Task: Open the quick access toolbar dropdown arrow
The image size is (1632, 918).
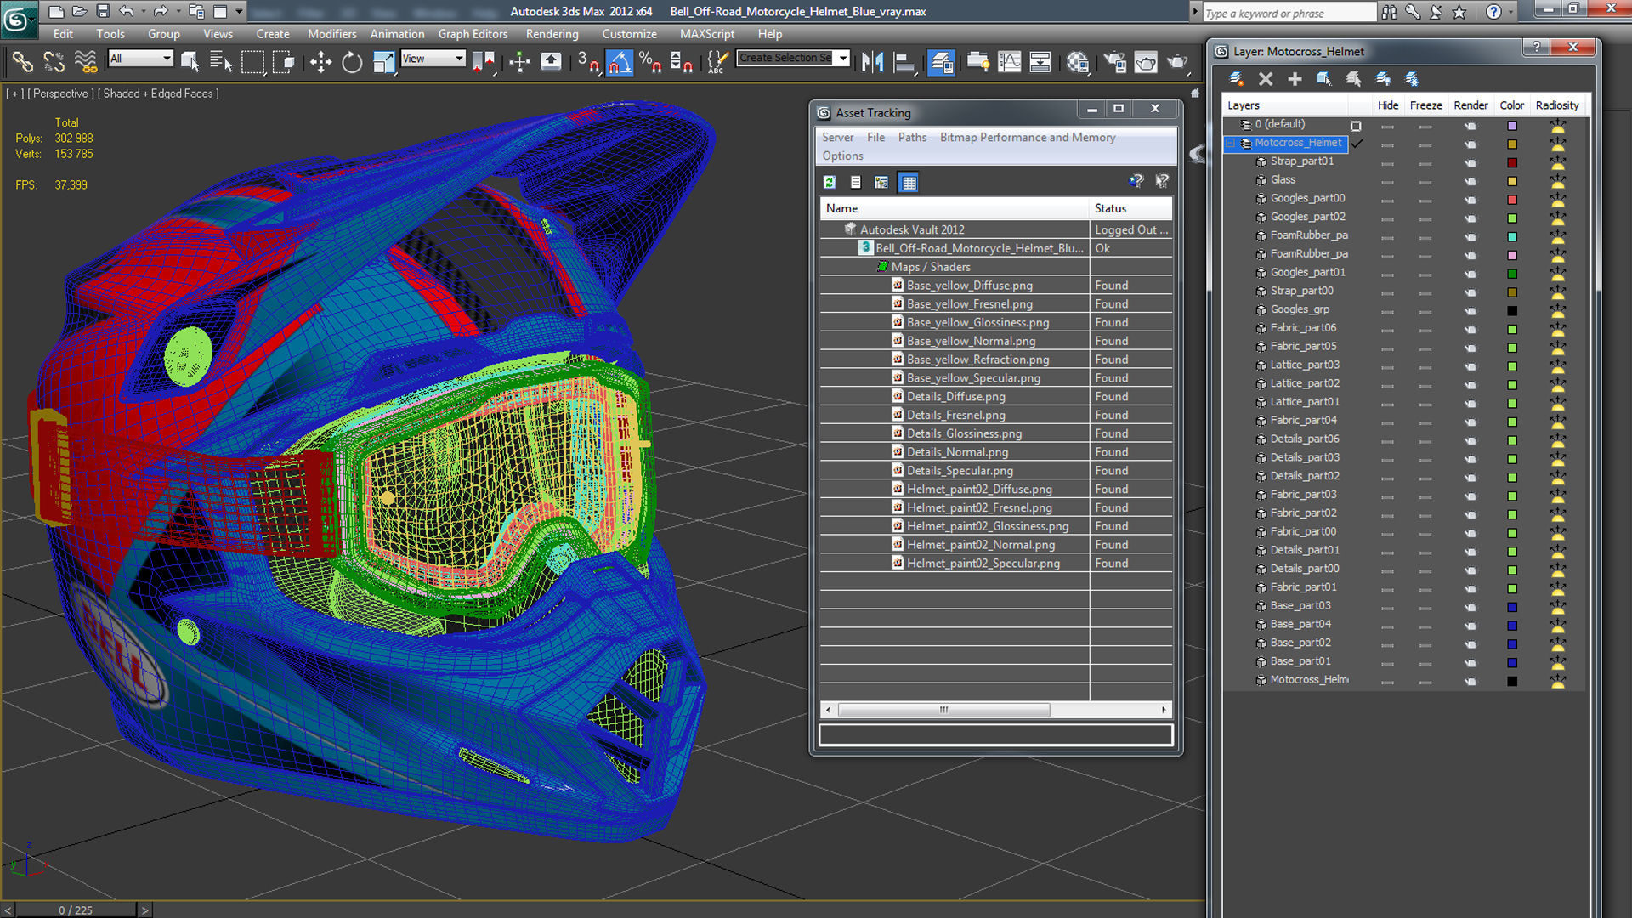Action: click(x=240, y=11)
